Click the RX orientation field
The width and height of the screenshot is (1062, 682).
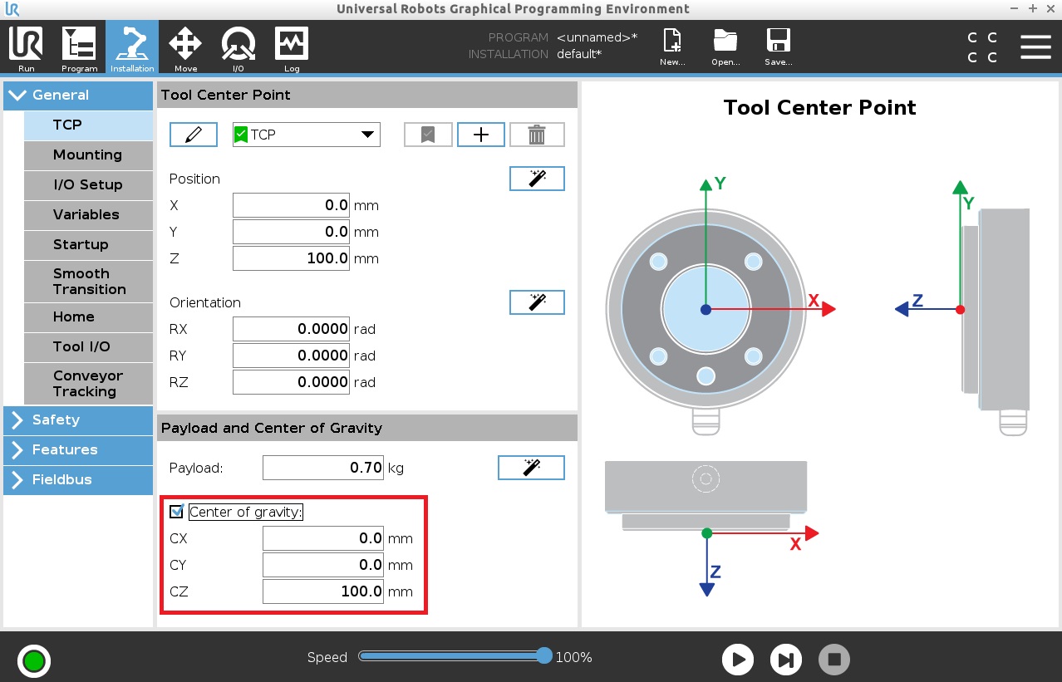point(292,329)
